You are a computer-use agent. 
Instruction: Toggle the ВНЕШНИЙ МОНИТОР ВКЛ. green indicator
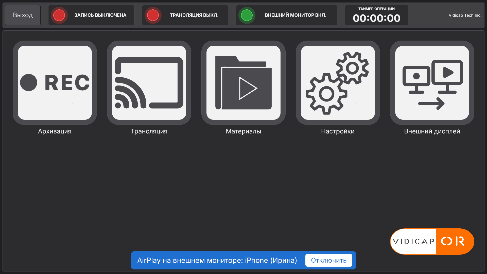[x=247, y=15]
